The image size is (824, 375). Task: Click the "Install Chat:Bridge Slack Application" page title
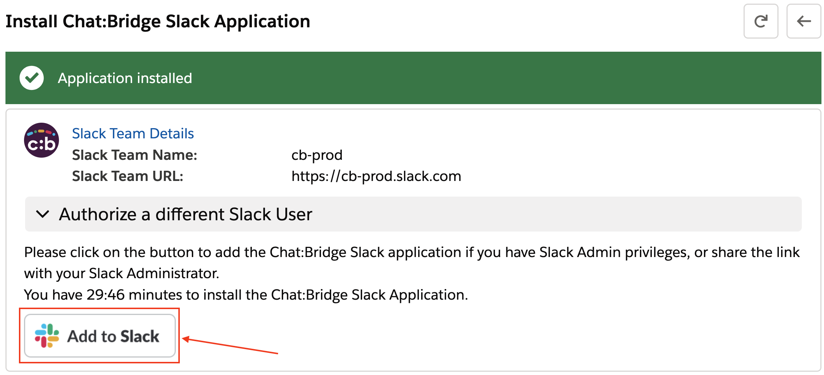click(158, 21)
